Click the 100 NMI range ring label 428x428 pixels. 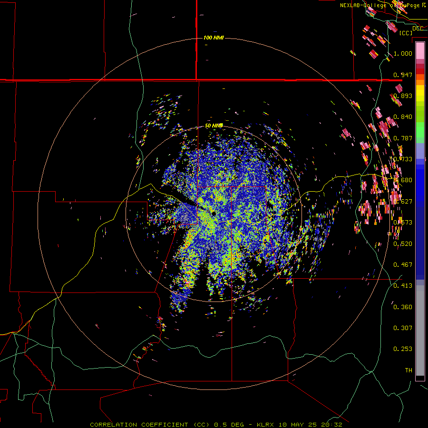(214, 38)
